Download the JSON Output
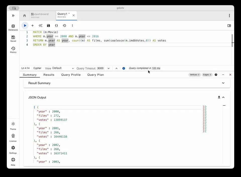 219,97
